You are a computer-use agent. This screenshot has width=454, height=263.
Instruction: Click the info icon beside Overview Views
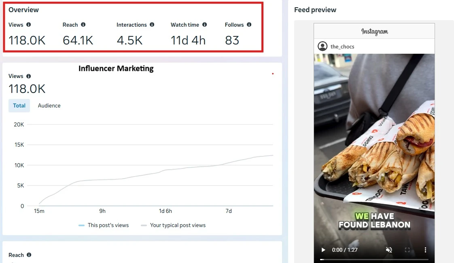coord(28,25)
